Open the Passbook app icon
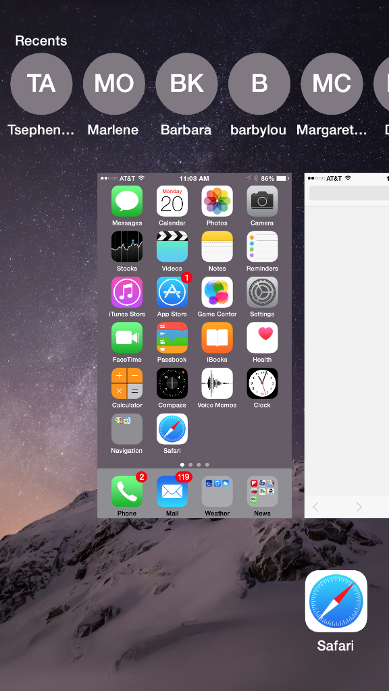 coord(172,337)
